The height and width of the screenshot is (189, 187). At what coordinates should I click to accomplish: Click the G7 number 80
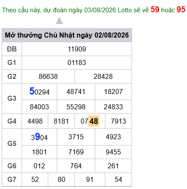click(x=61, y=179)
